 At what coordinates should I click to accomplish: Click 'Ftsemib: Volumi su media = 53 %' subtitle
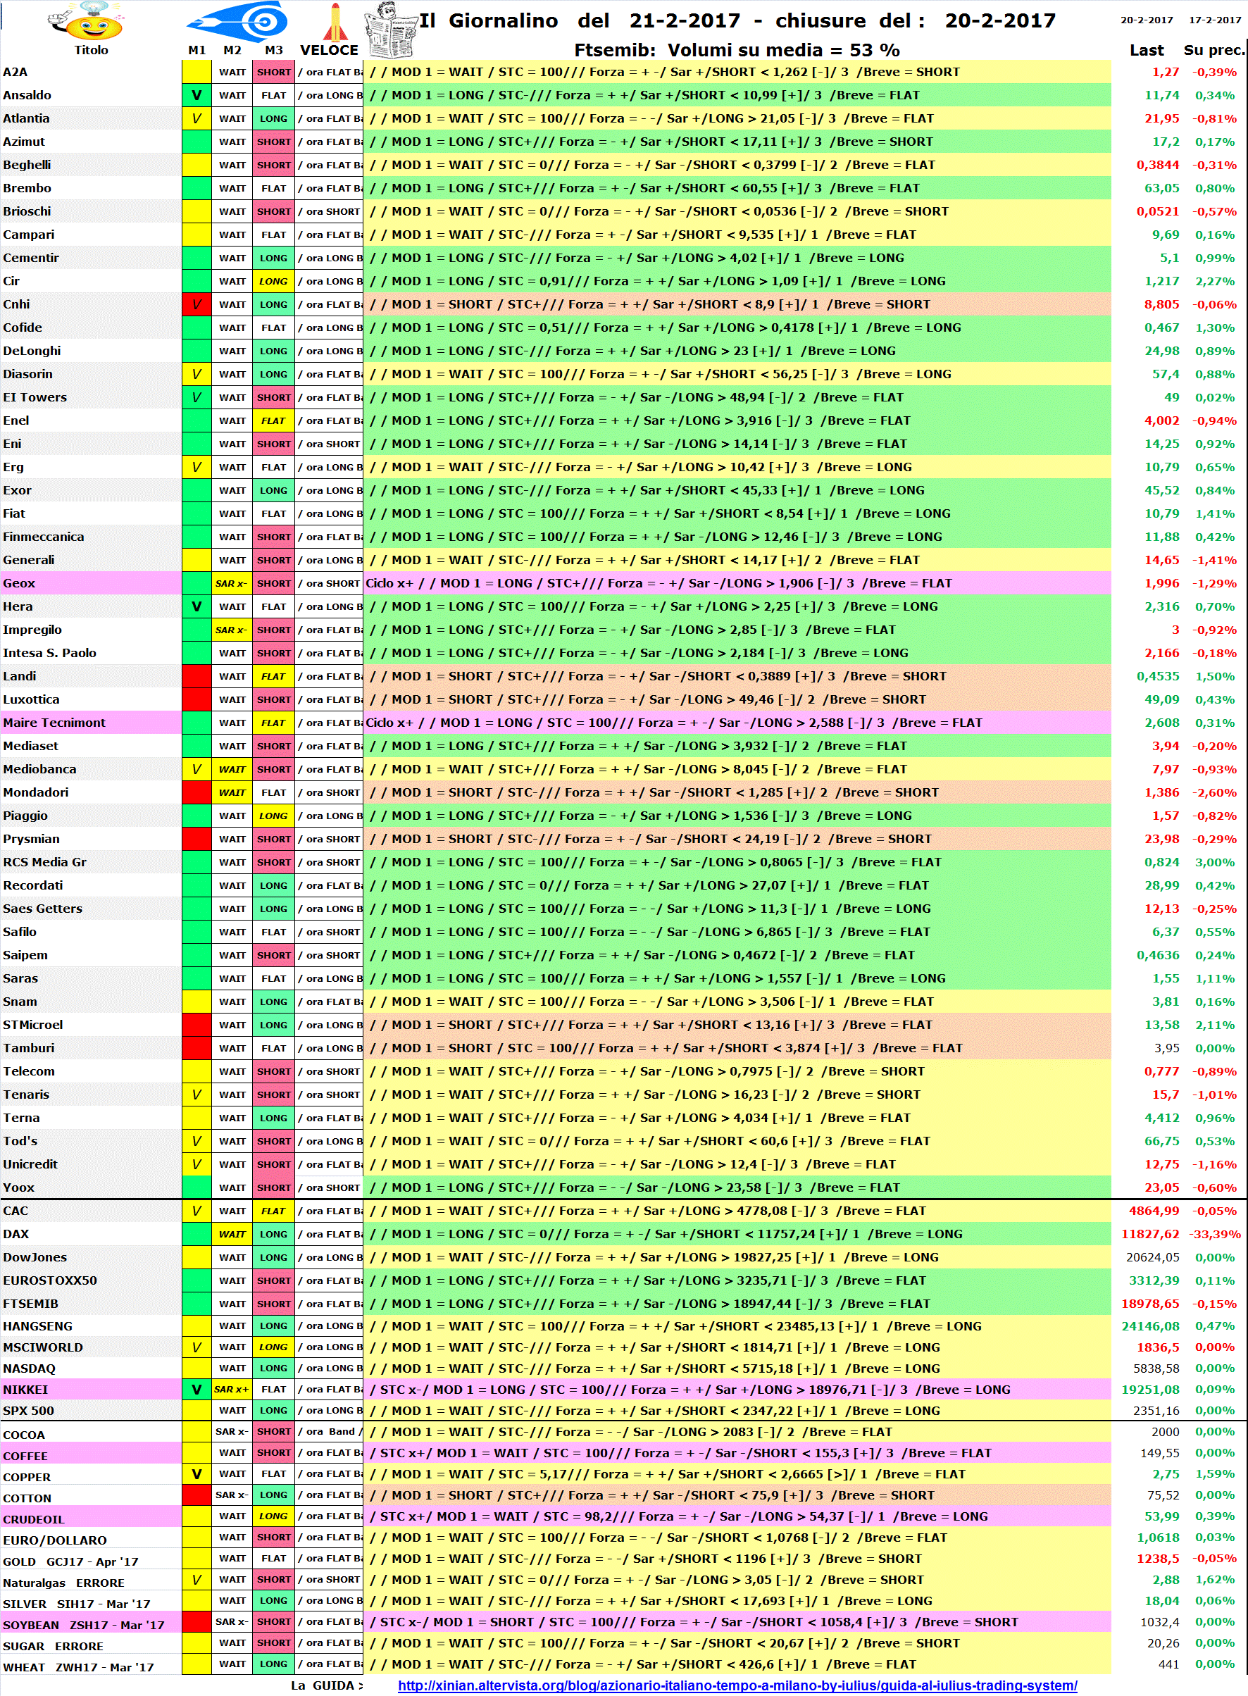coord(737,50)
